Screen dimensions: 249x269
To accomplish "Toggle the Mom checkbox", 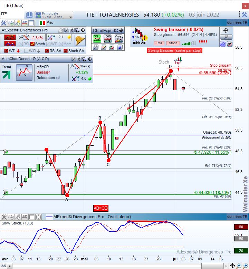I will [x=61, y=44].
